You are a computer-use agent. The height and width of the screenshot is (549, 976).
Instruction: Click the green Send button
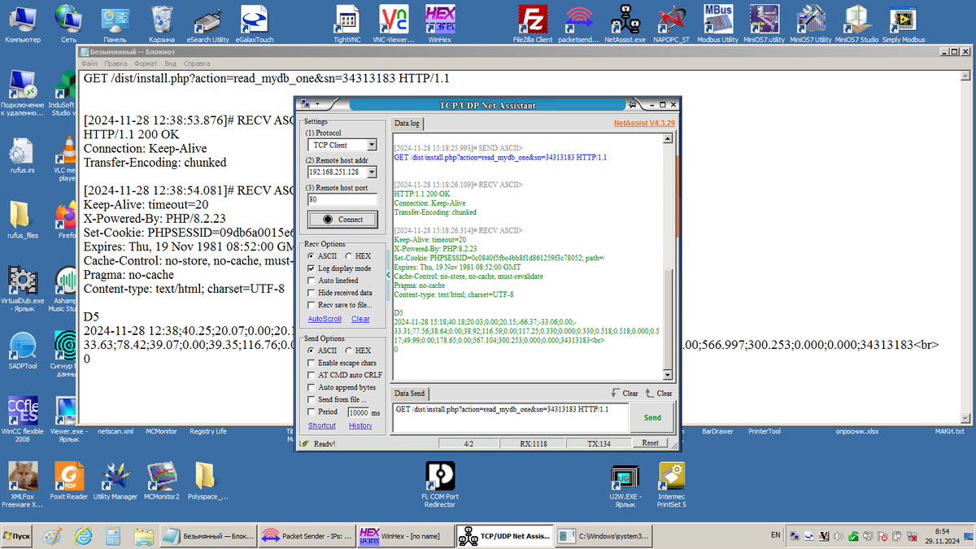click(x=652, y=417)
